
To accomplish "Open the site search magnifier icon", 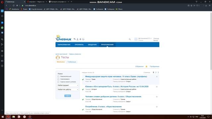I will click(130, 39).
